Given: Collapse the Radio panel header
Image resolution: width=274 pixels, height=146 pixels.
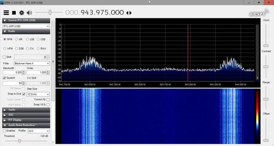Looking at the screenshot, I should point(26,31).
